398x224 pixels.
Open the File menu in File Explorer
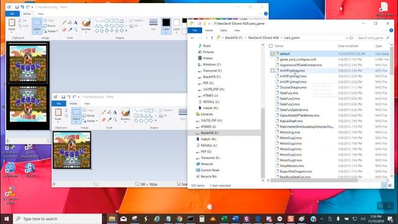pyautogui.click(x=195, y=30)
